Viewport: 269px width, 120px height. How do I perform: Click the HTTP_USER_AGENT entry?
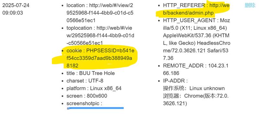pyautogui.click(x=196, y=39)
